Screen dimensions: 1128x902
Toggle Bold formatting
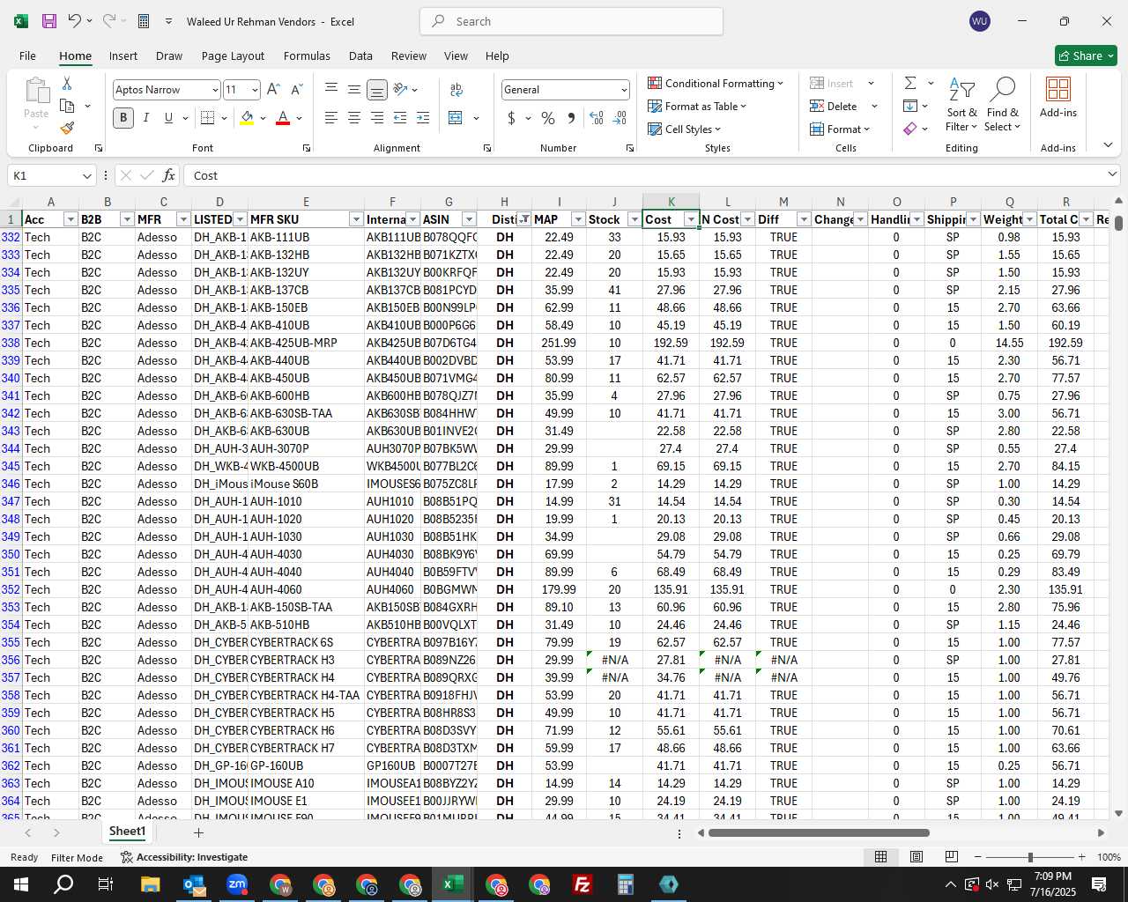click(x=123, y=118)
